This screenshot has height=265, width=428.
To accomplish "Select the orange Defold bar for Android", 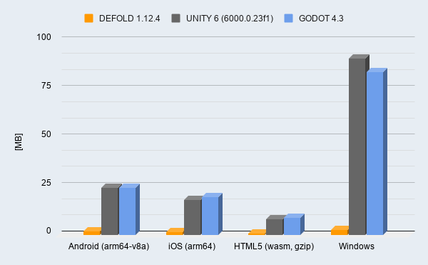I will 92,231.
